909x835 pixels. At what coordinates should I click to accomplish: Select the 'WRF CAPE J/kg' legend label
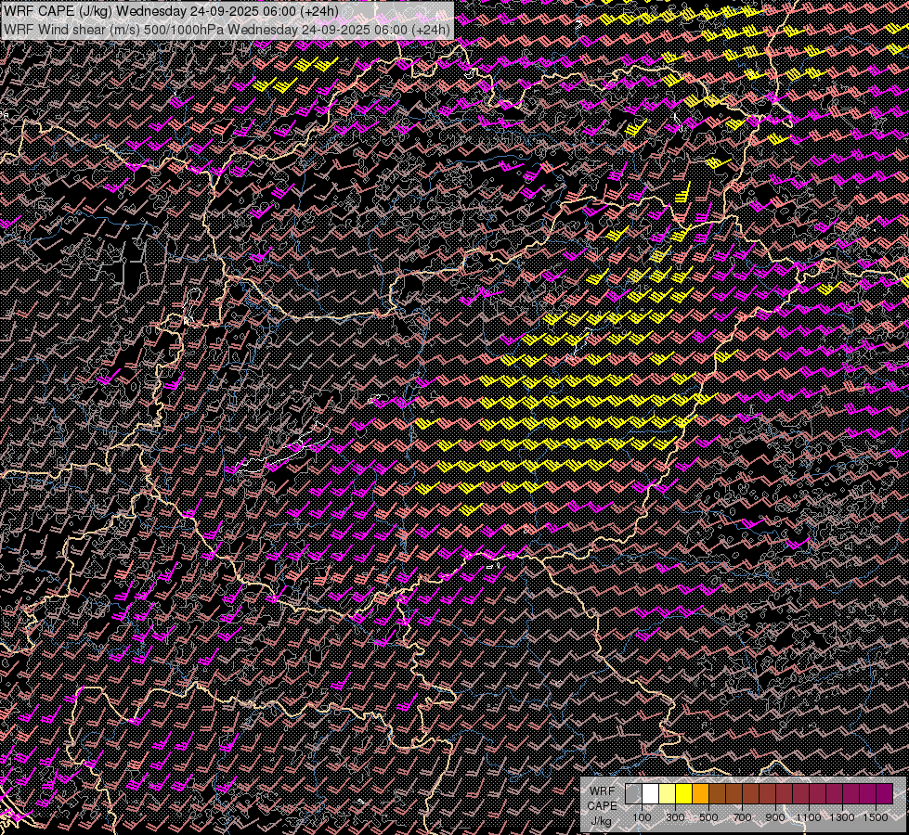(601, 805)
